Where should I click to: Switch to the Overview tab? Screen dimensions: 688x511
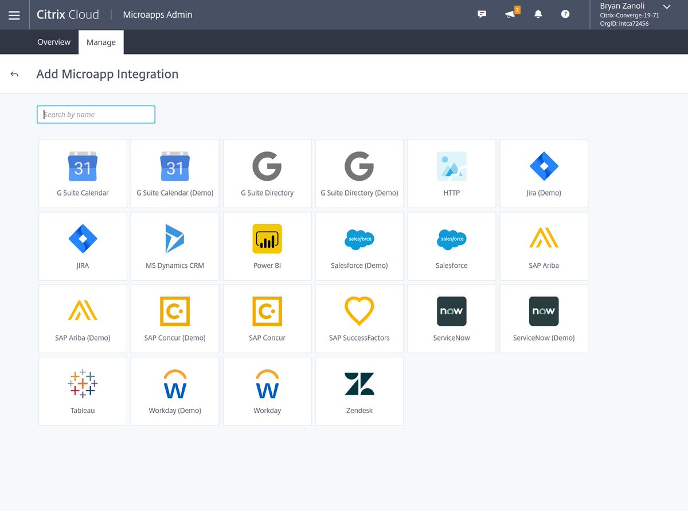[x=54, y=42]
